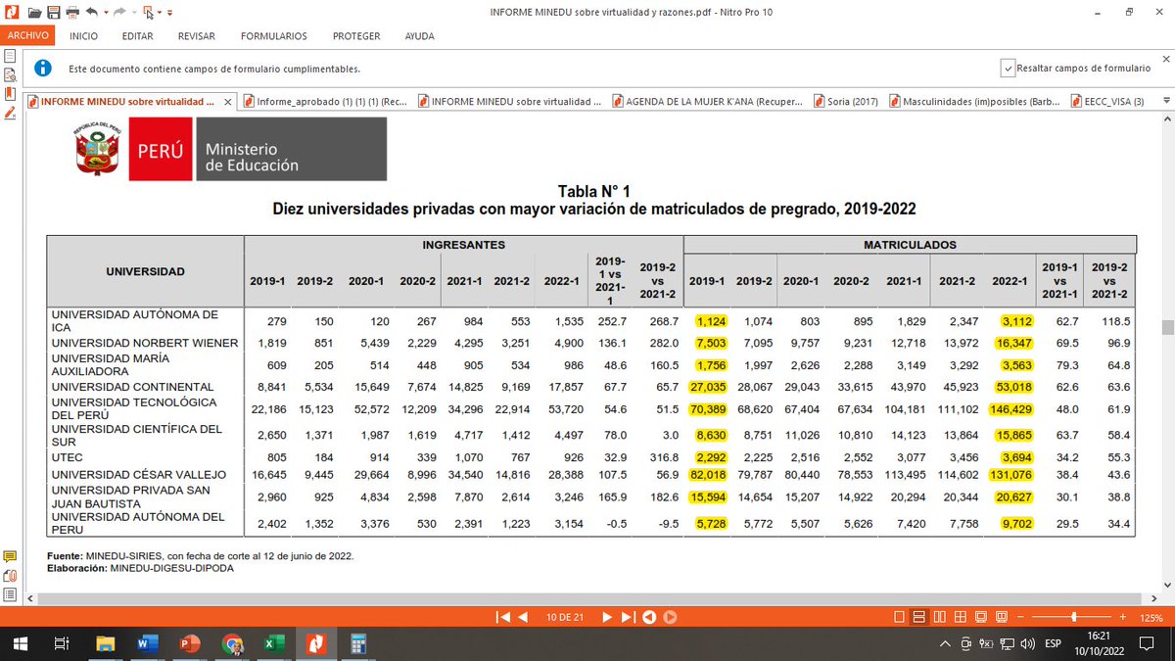This screenshot has height=661, width=1175.
Task: Open Excel from the taskbar
Action: click(274, 644)
